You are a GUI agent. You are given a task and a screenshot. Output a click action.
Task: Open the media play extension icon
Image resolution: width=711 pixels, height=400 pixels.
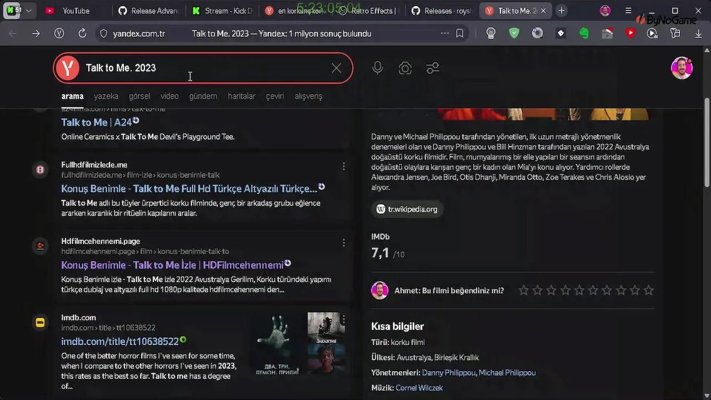click(653, 33)
